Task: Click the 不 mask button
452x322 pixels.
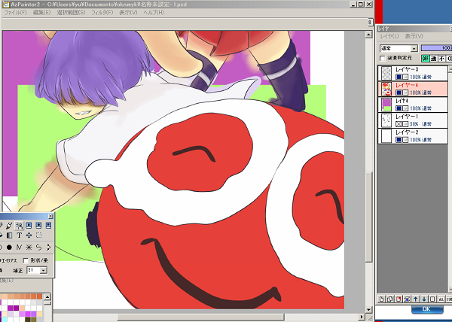Action: 441,59
